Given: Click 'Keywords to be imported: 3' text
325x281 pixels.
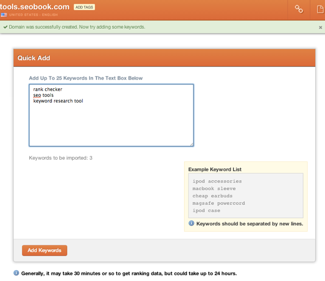Looking at the screenshot, I should point(61,158).
